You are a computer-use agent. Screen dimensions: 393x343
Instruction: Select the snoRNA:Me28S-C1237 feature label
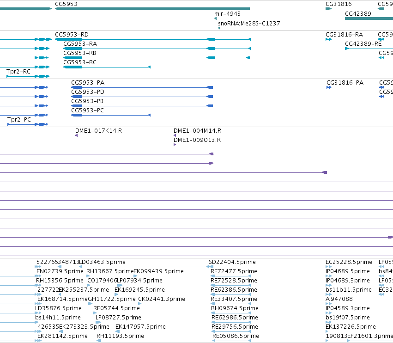click(x=249, y=24)
